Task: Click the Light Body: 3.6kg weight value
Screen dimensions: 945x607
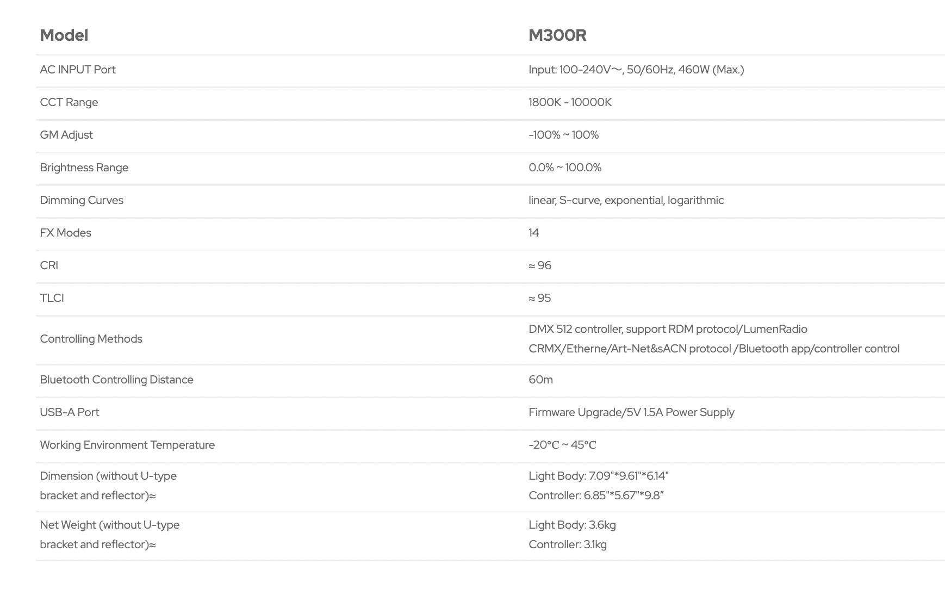Action: (572, 525)
